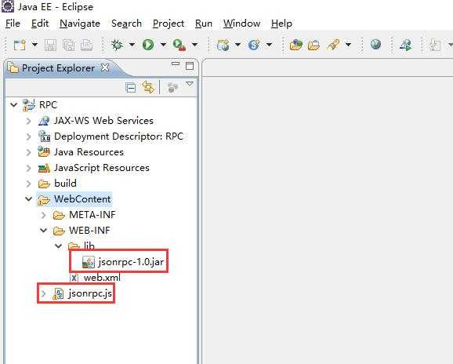Screen dimensions: 453x364
Task: Select the build folder
Action: 65,184
